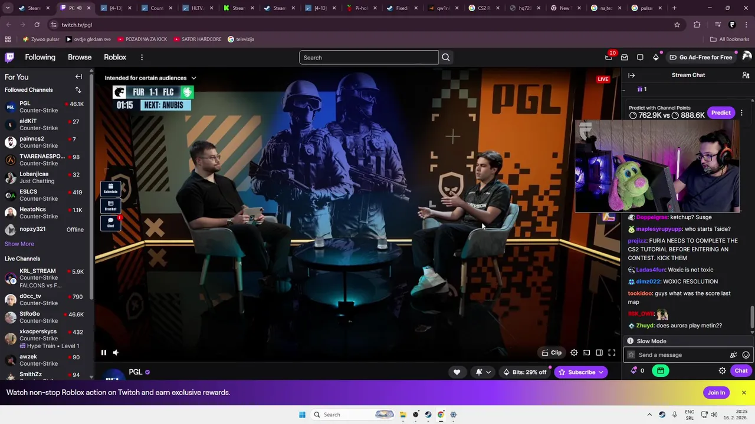Open the user profile avatar menu

point(747,57)
